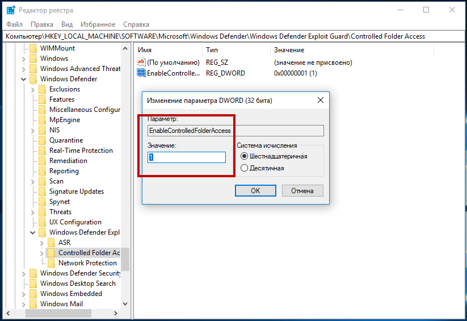
Task: Click the WIMMount folder icon
Action: point(33,48)
